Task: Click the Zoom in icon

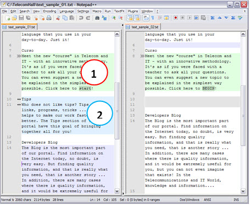Action: 114,18
